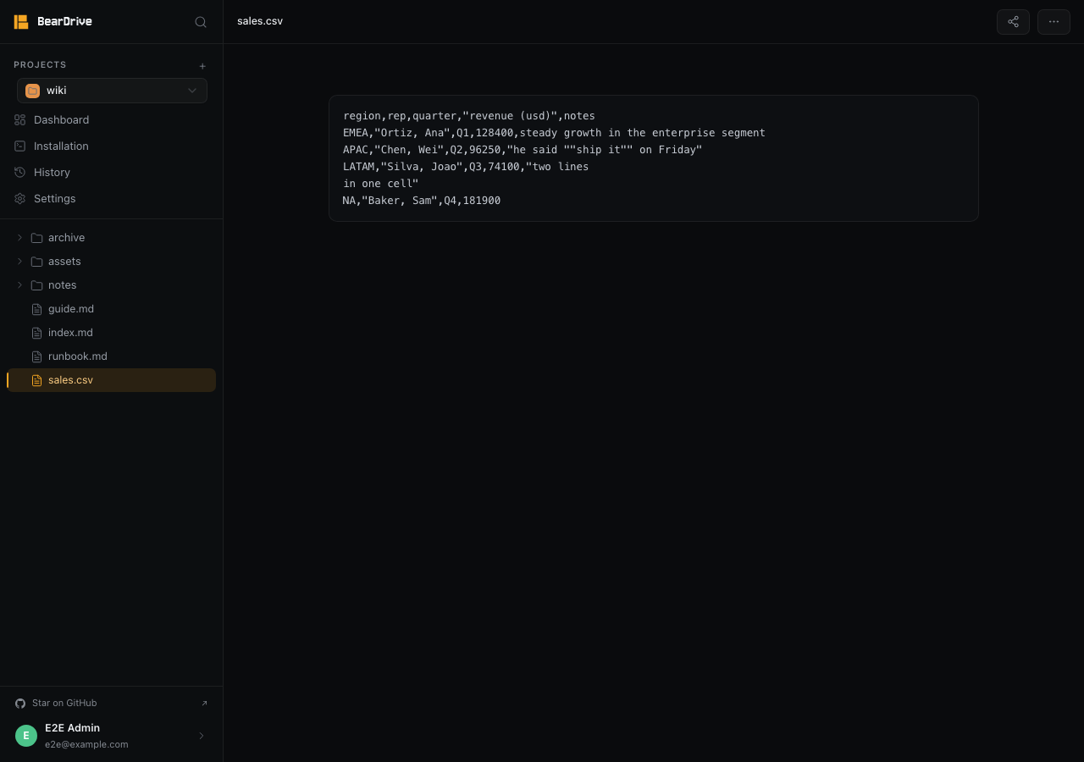Click the Settings gear icon

[20, 199]
